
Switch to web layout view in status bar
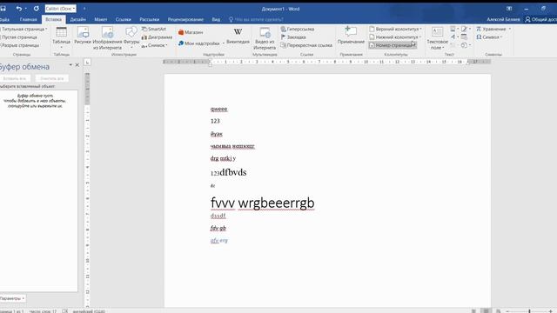tap(499, 311)
